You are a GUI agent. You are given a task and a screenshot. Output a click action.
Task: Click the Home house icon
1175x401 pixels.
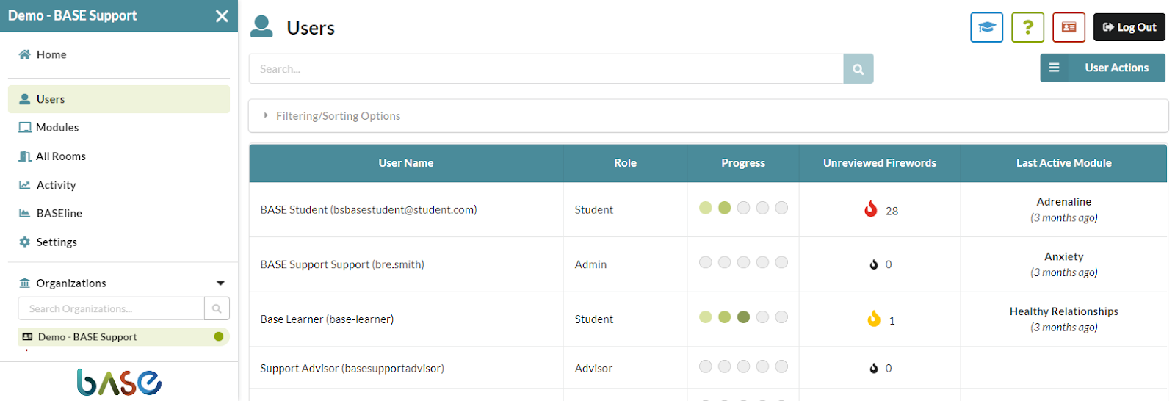pyautogui.click(x=24, y=54)
